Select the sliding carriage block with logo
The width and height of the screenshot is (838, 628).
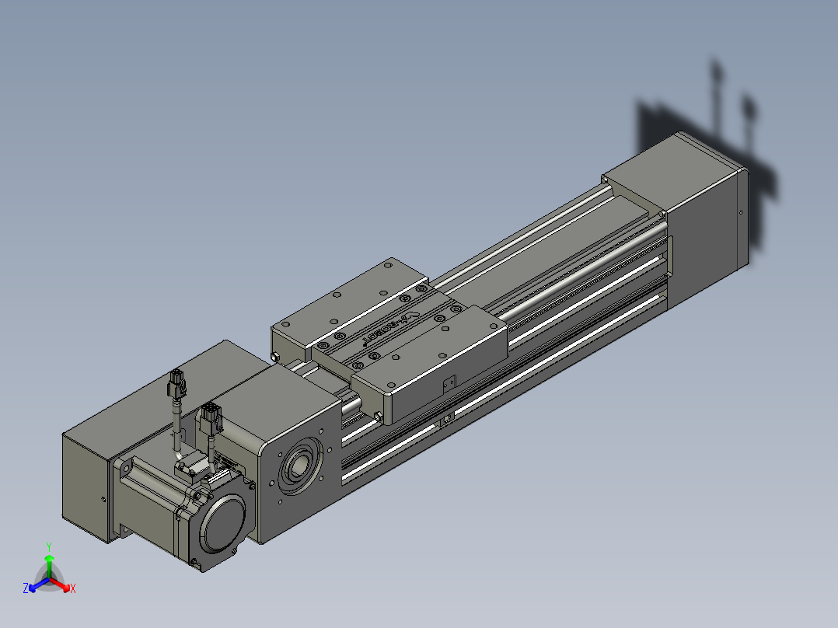[x=389, y=340]
